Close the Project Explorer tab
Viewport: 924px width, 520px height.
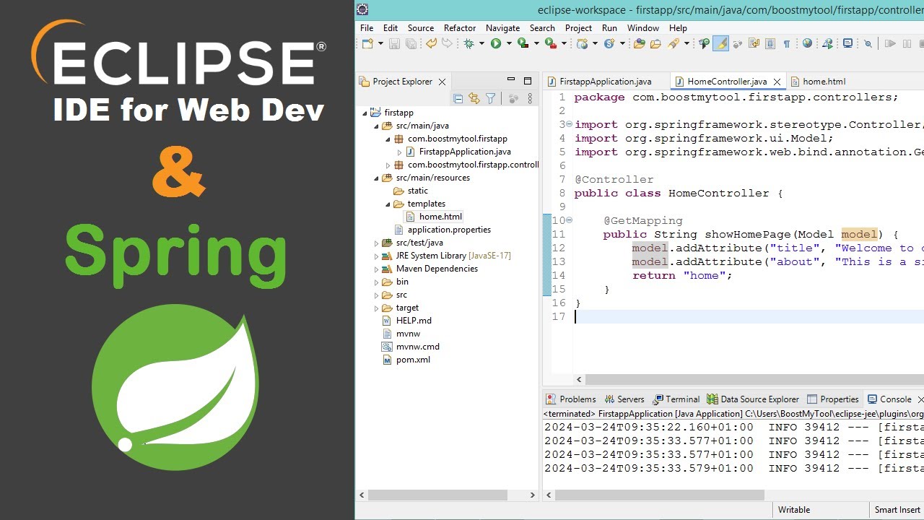442,82
